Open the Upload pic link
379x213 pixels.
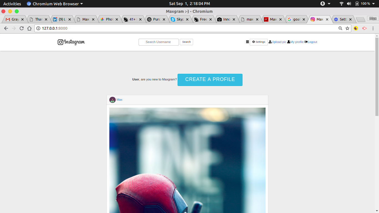(277, 42)
